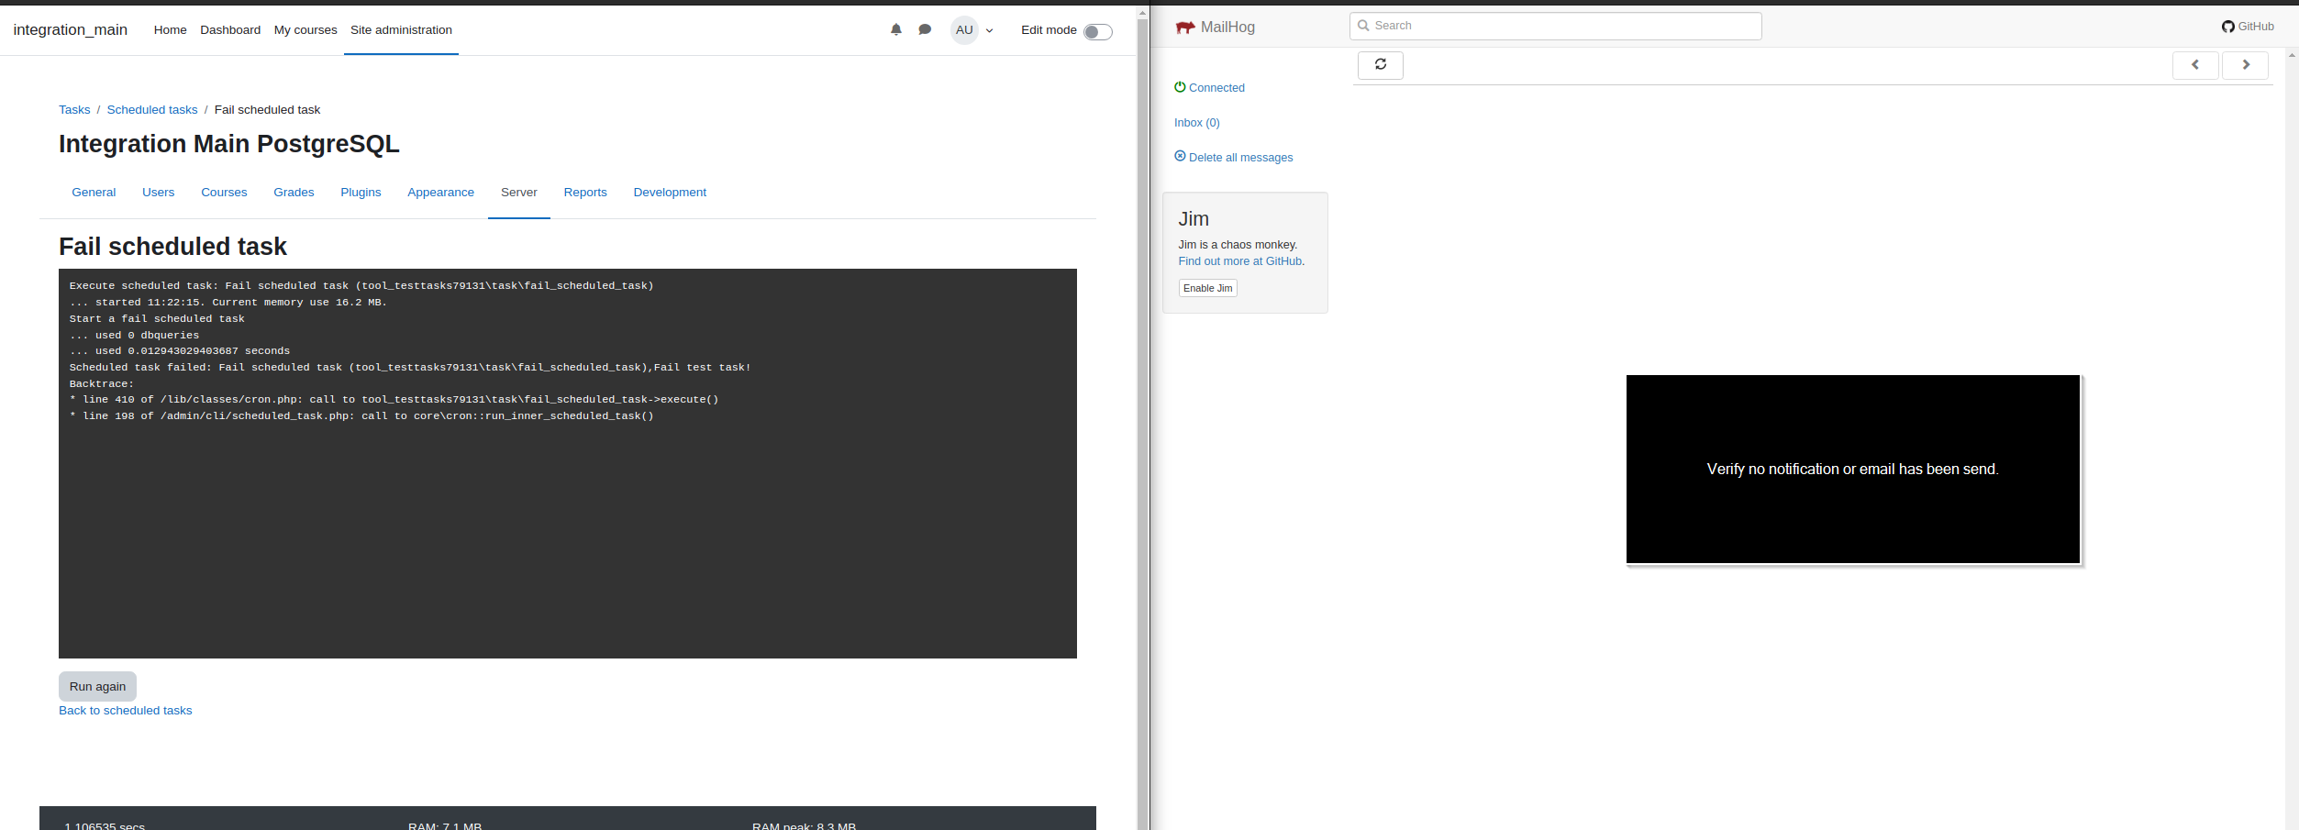Click Delete all messages link
The image size is (2299, 830).
[1240, 158]
